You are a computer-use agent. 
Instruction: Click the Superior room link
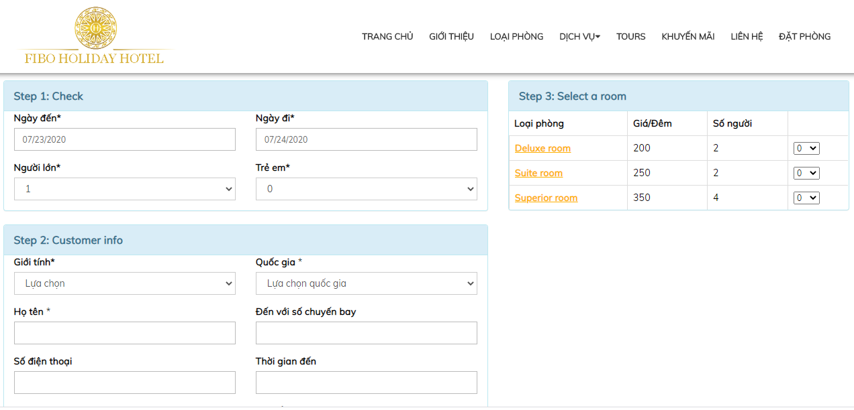point(546,198)
